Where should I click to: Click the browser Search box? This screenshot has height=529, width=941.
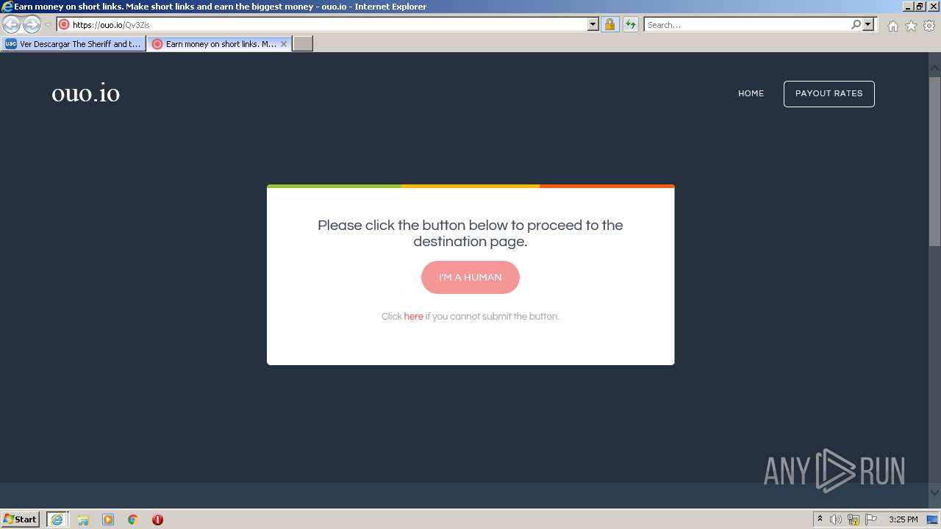[747, 24]
